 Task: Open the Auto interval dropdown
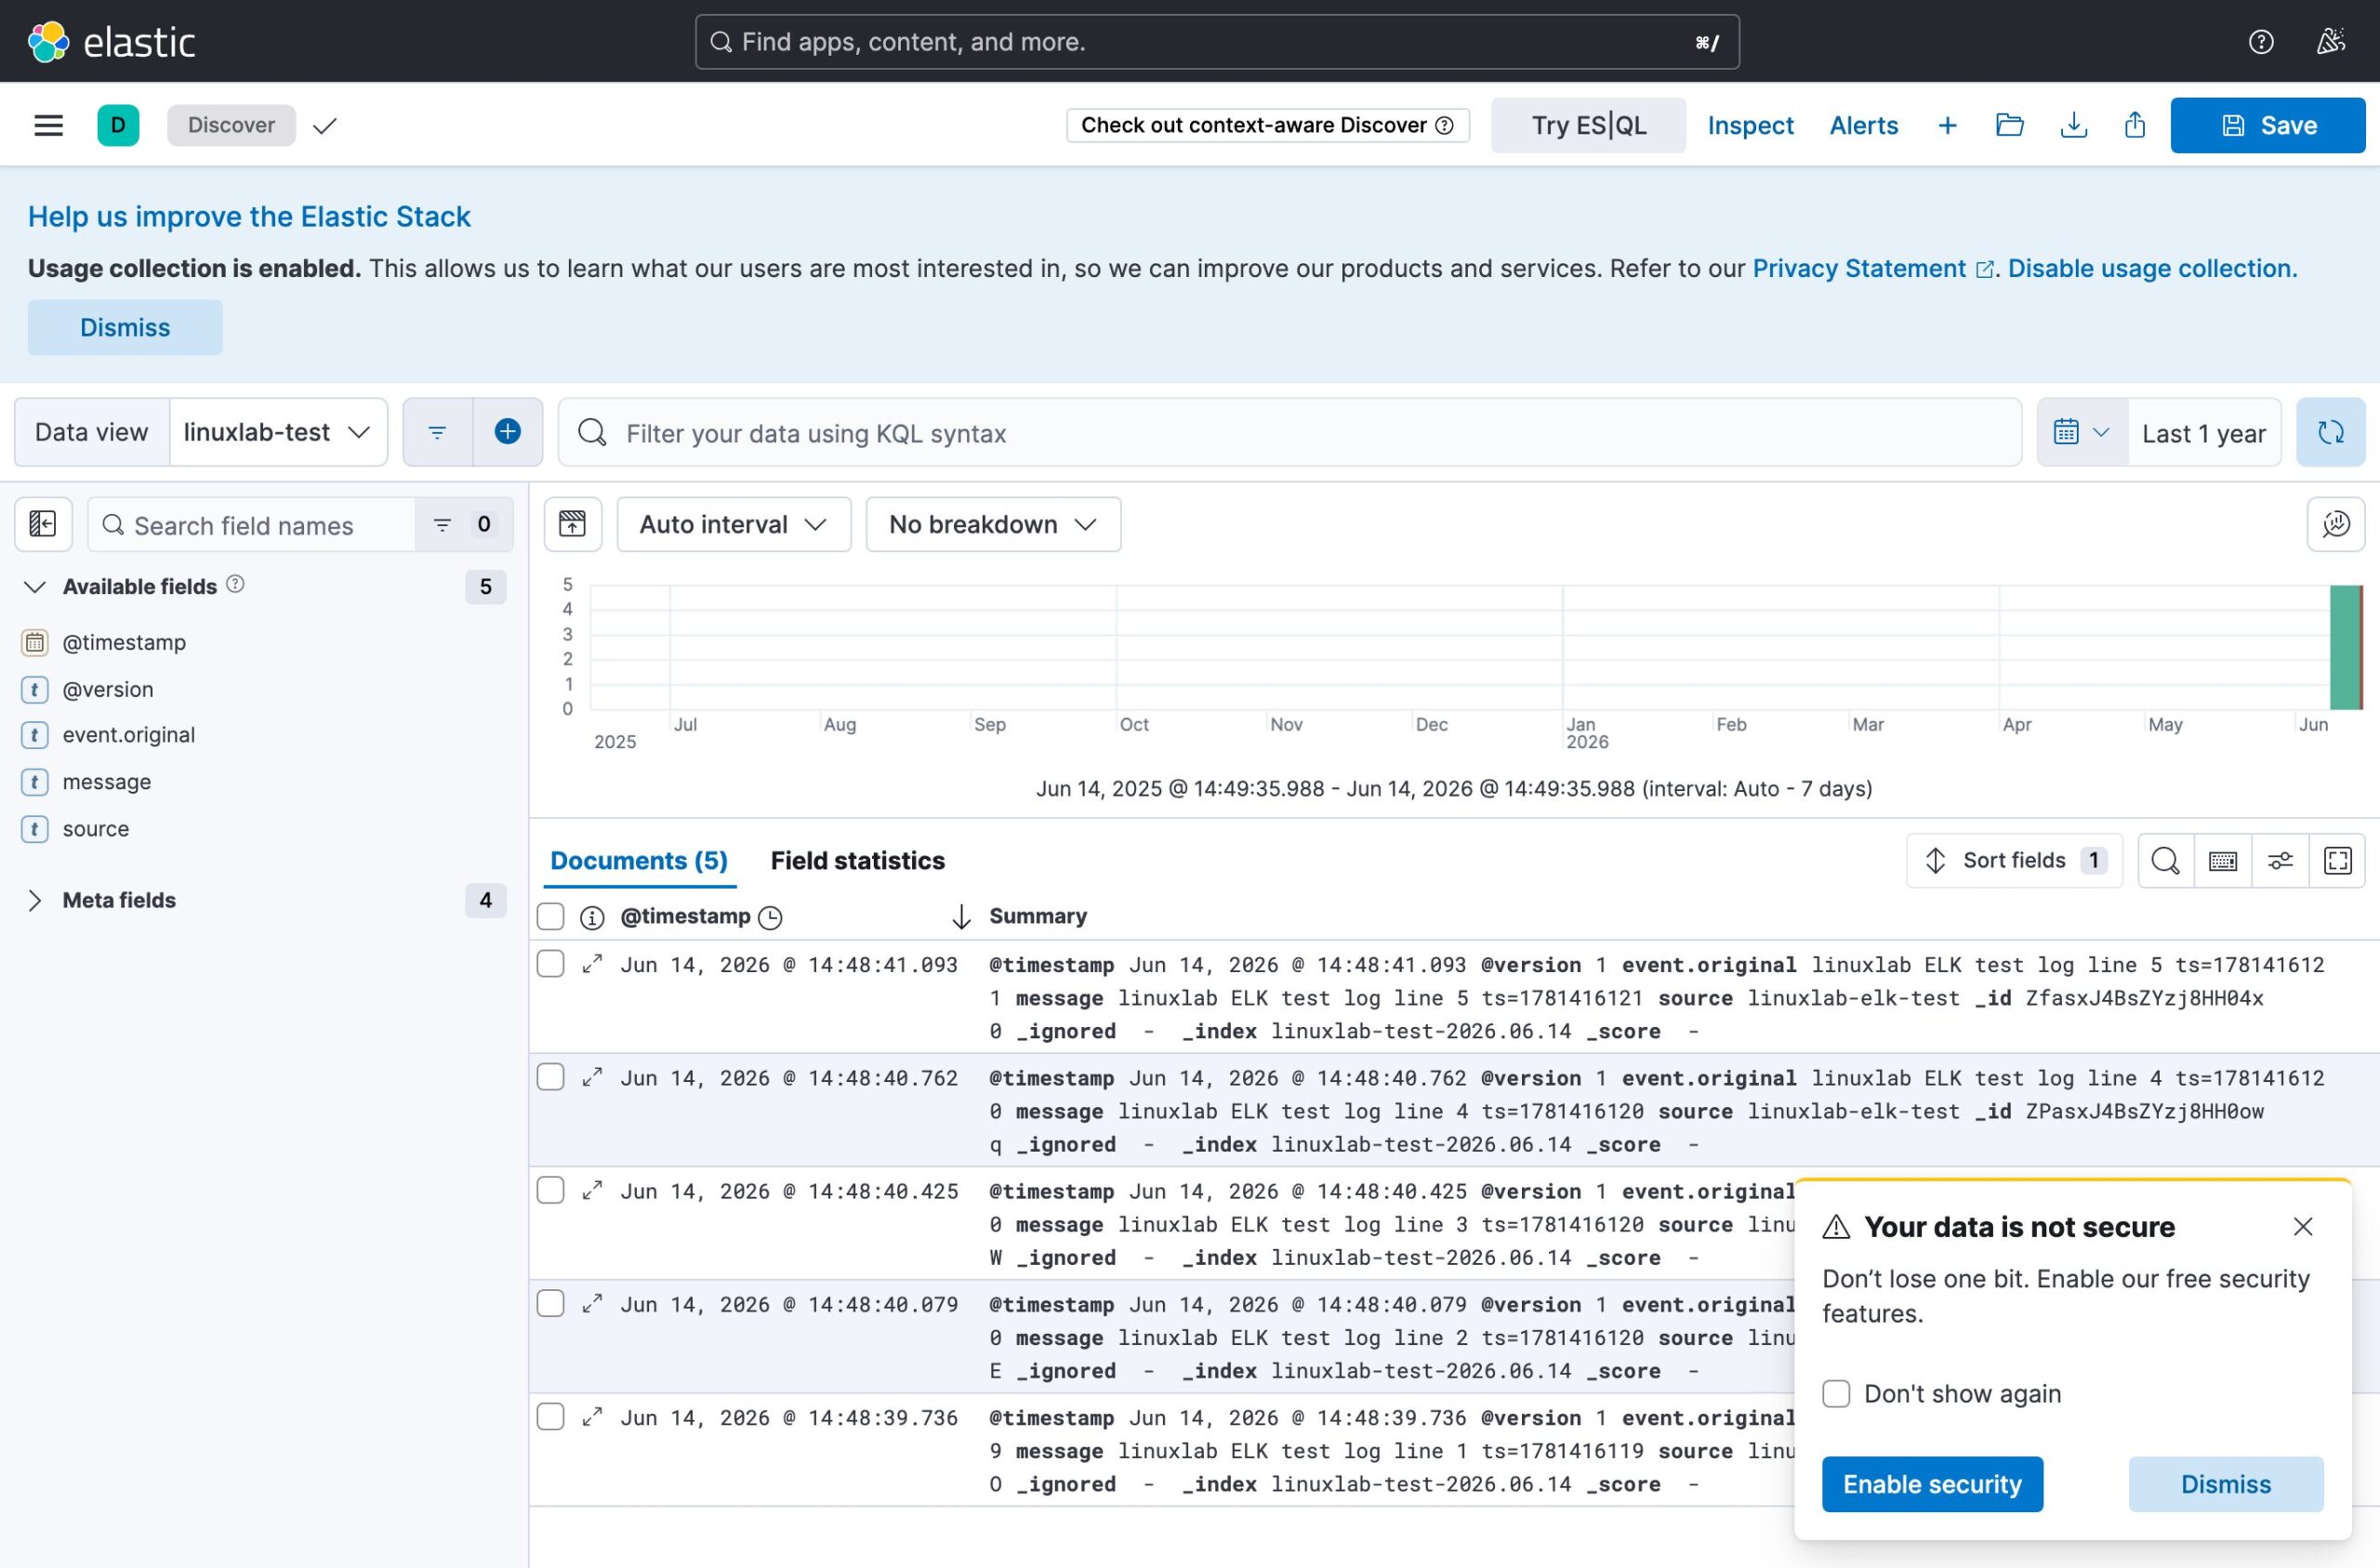pyautogui.click(x=733, y=524)
